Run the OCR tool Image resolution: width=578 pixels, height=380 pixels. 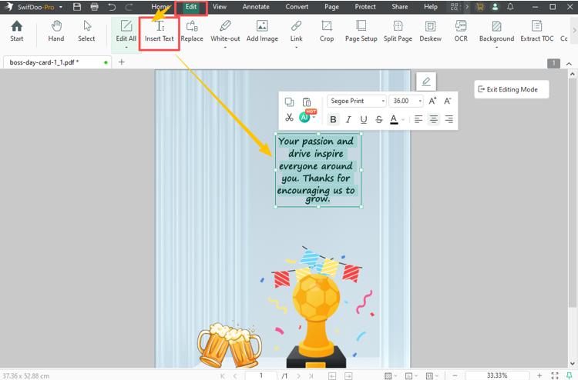pyautogui.click(x=461, y=31)
